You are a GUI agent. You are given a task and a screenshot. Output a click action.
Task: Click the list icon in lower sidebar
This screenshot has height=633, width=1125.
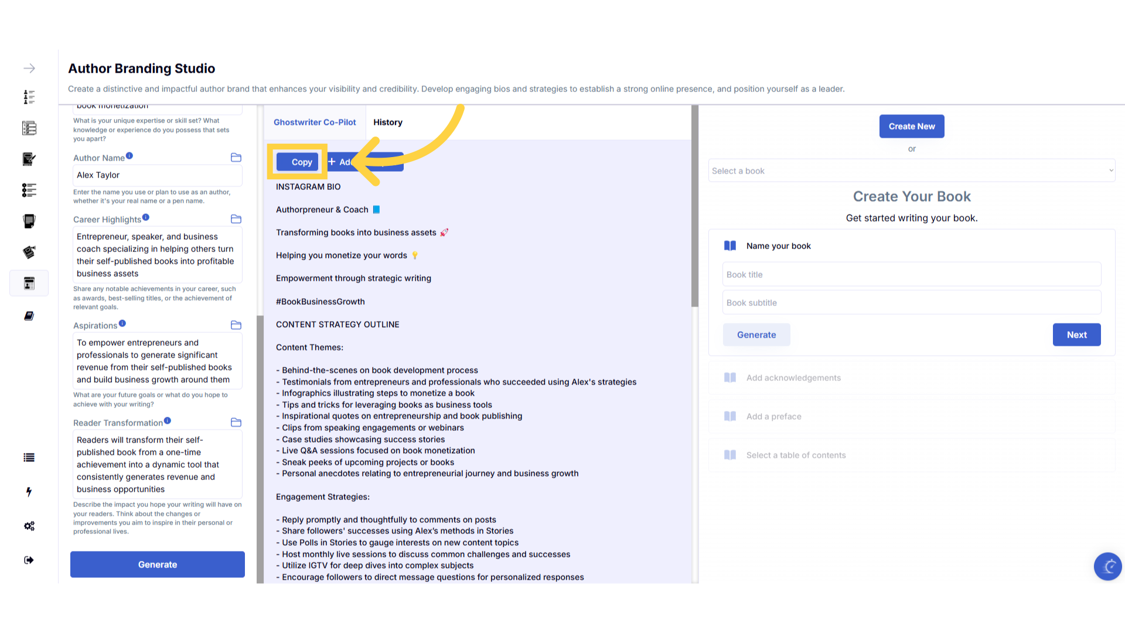pos(29,458)
